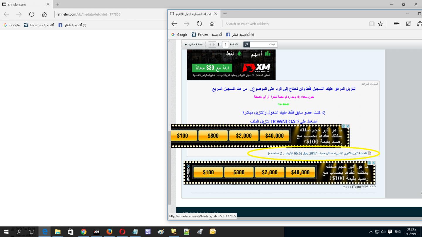
Task: Click the web note pencil icon
Action: tap(408, 24)
